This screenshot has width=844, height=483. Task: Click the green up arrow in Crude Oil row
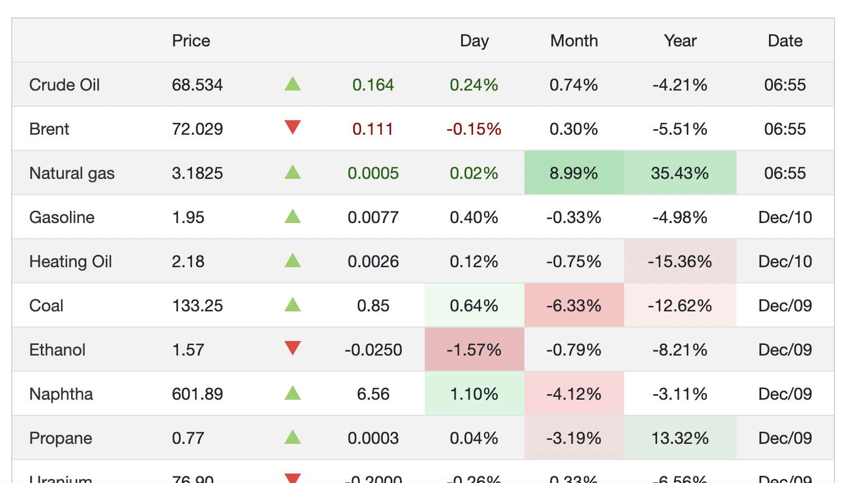pyautogui.click(x=293, y=84)
